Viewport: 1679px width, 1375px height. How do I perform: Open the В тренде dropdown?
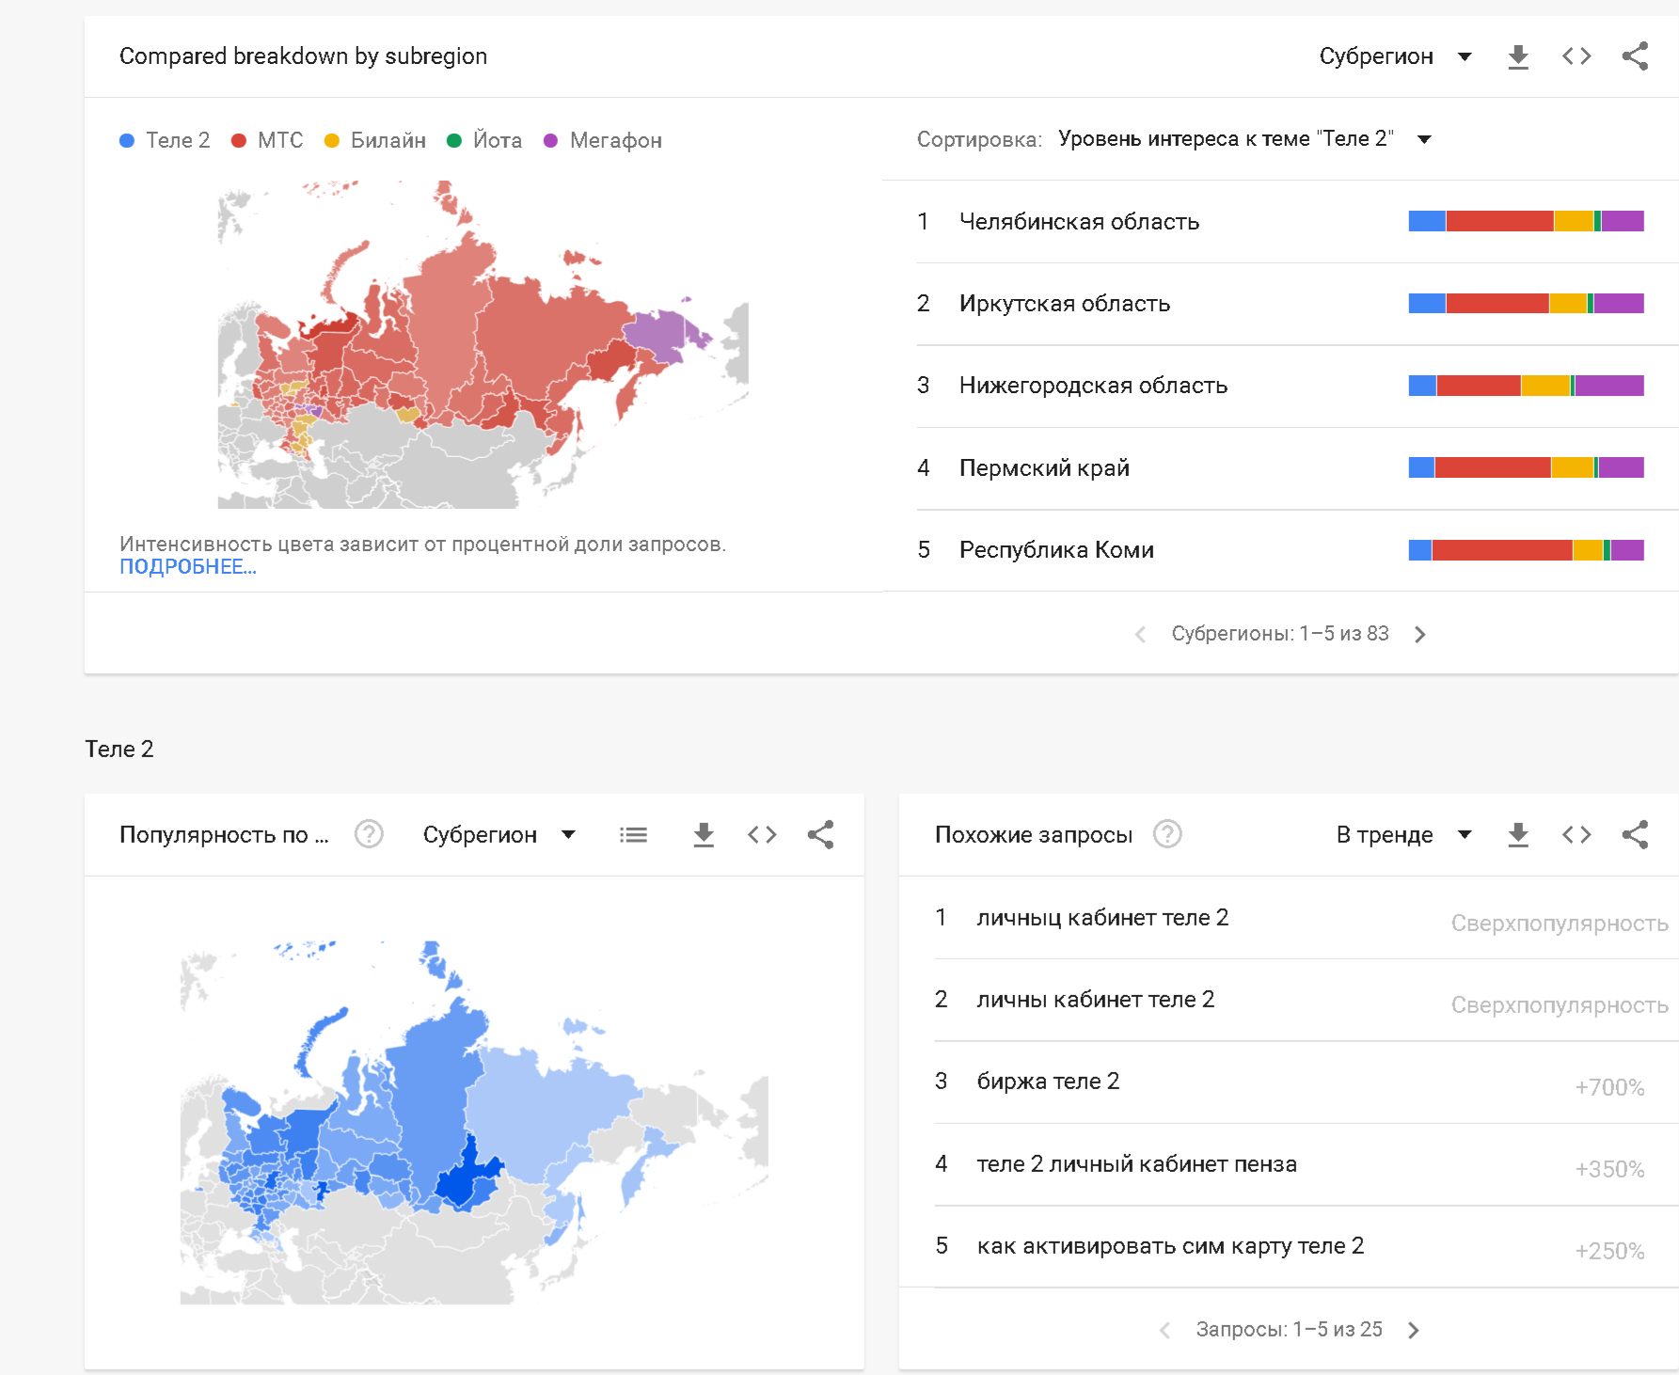tap(1402, 835)
